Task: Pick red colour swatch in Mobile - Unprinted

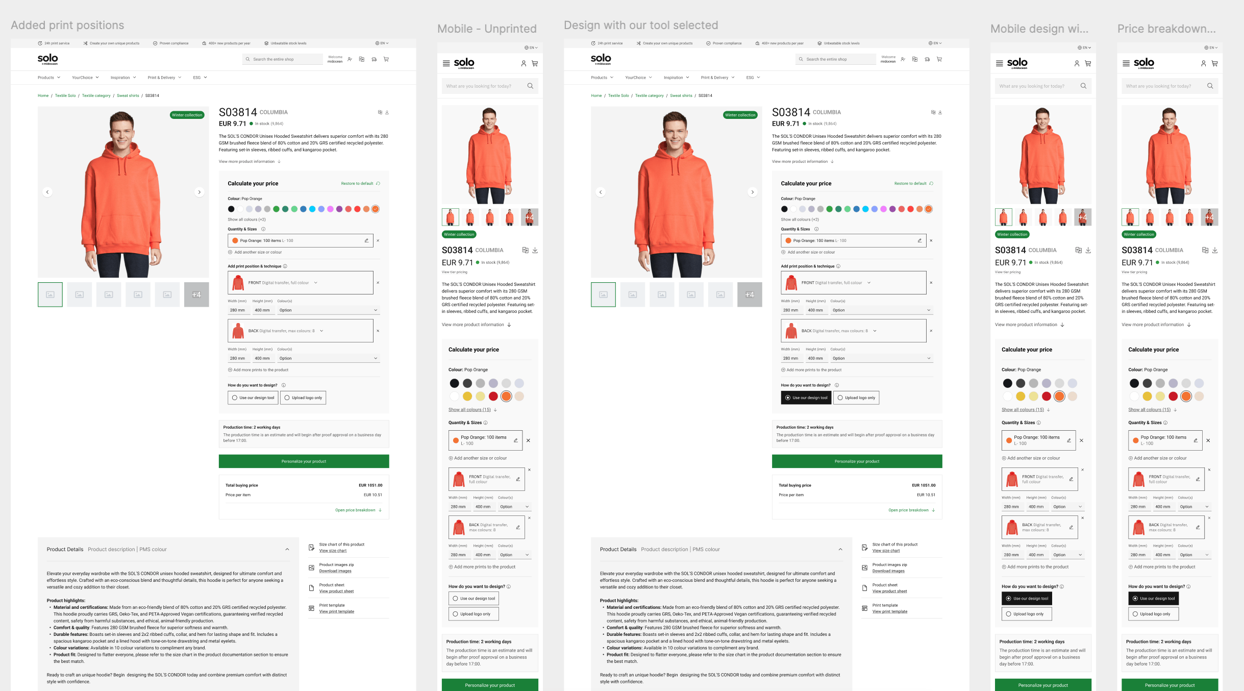Action: tap(493, 397)
